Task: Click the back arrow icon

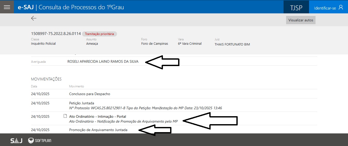Action: (34, 18)
